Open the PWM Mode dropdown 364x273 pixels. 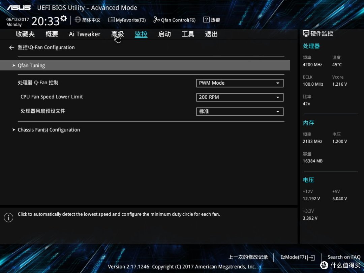tap(240, 83)
